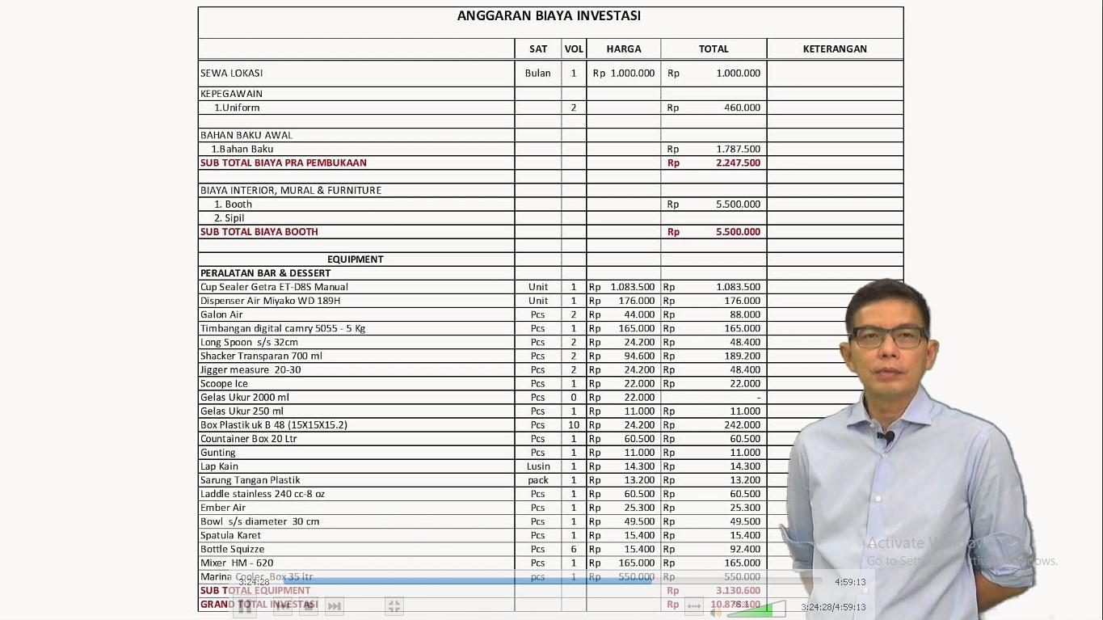Pause the video playback
The image size is (1103, 620).
(x=245, y=606)
